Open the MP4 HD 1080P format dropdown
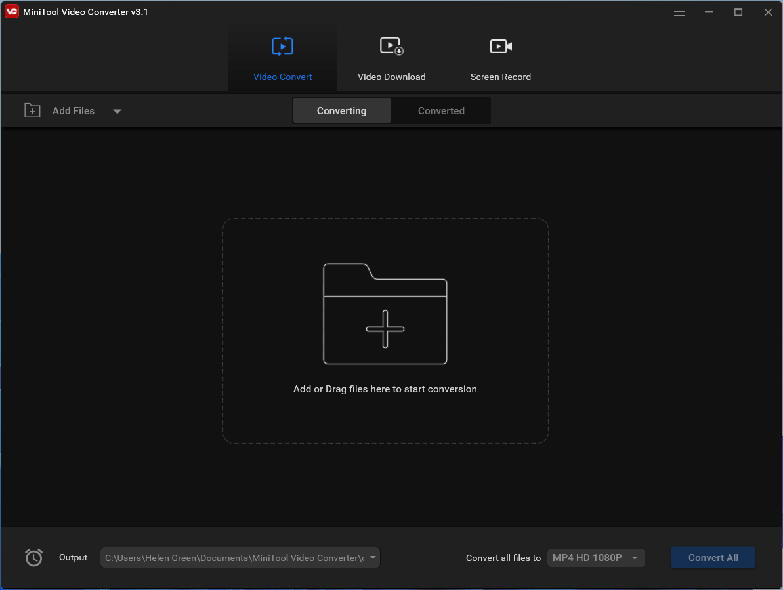Viewport: 783px width, 590px height. click(x=596, y=558)
